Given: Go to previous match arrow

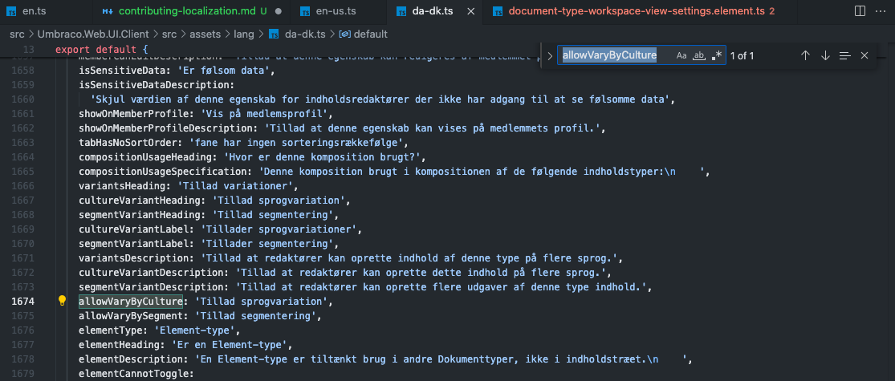Looking at the screenshot, I should pos(805,55).
